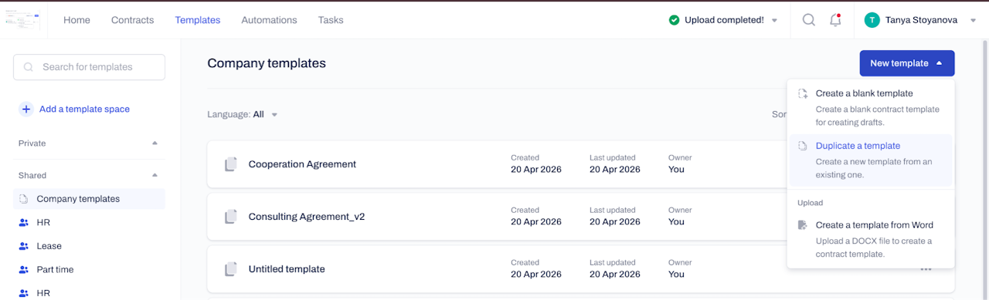Switch to the Contracts tab
Image resolution: width=989 pixels, height=300 pixels.
point(132,20)
